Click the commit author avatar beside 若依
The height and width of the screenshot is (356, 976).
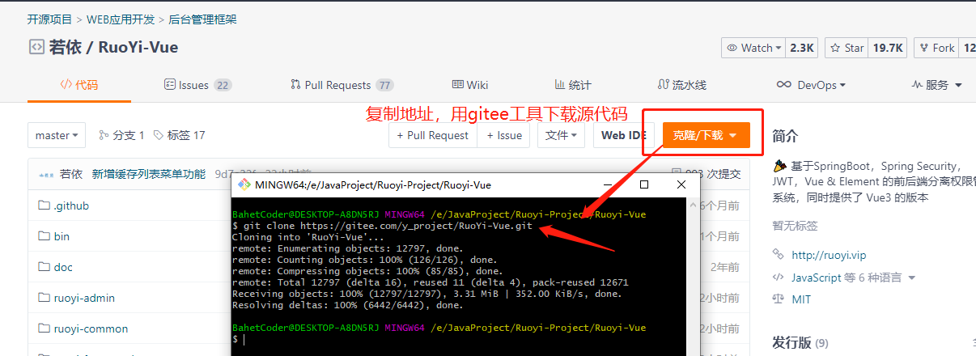(46, 174)
